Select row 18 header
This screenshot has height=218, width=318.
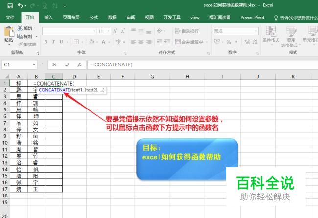(5, 196)
